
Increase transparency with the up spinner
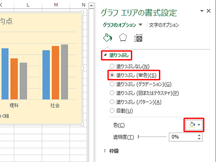point(199,135)
